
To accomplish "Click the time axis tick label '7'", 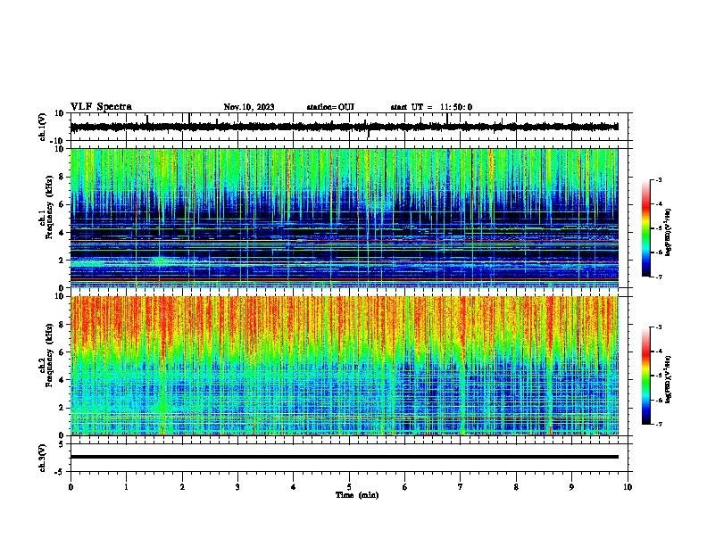I will click(461, 487).
